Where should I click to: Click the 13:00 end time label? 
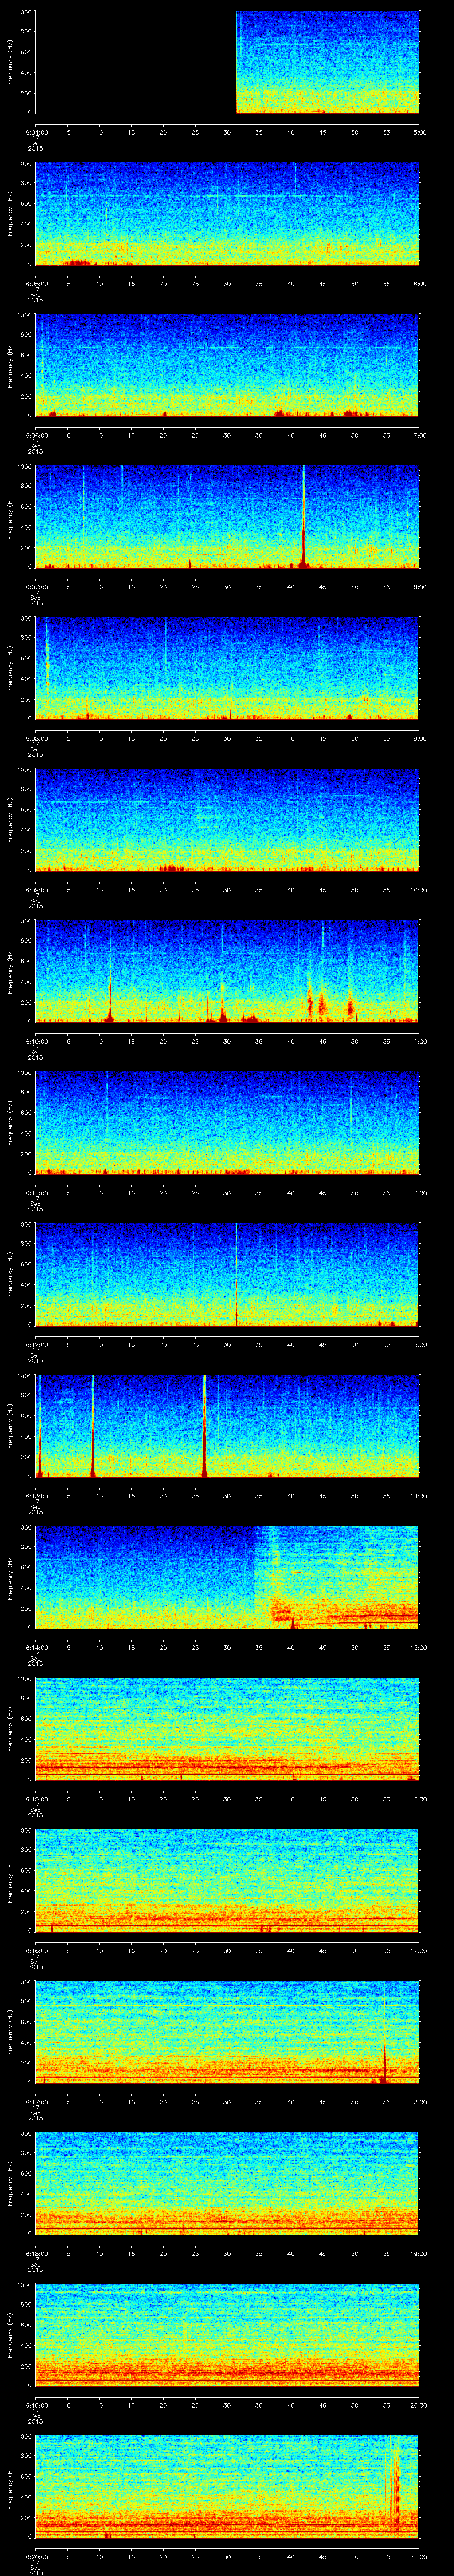(419, 1344)
